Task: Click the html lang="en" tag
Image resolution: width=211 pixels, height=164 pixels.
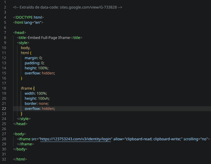Action: tap(28, 22)
